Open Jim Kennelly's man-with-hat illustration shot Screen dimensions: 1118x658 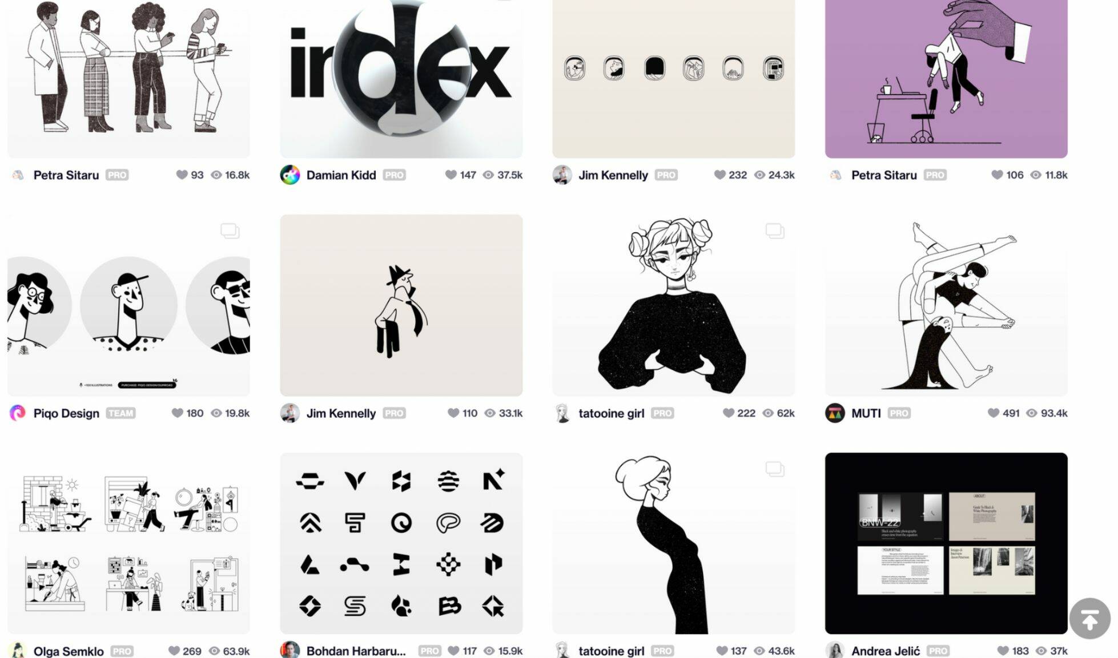pyautogui.click(x=401, y=305)
